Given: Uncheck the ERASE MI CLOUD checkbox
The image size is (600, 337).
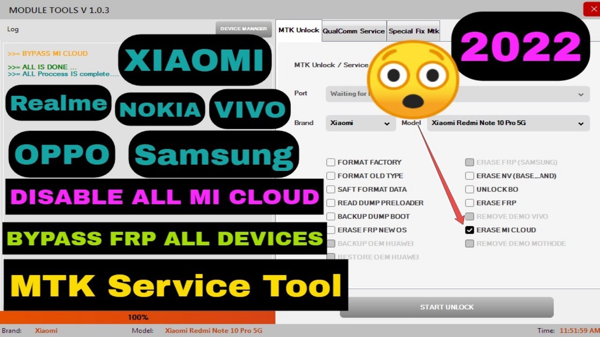Looking at the screenshot, I should point(469,230).
